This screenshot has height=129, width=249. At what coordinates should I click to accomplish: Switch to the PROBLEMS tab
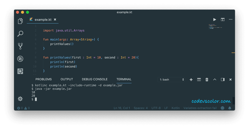click(x=44, y=79)
